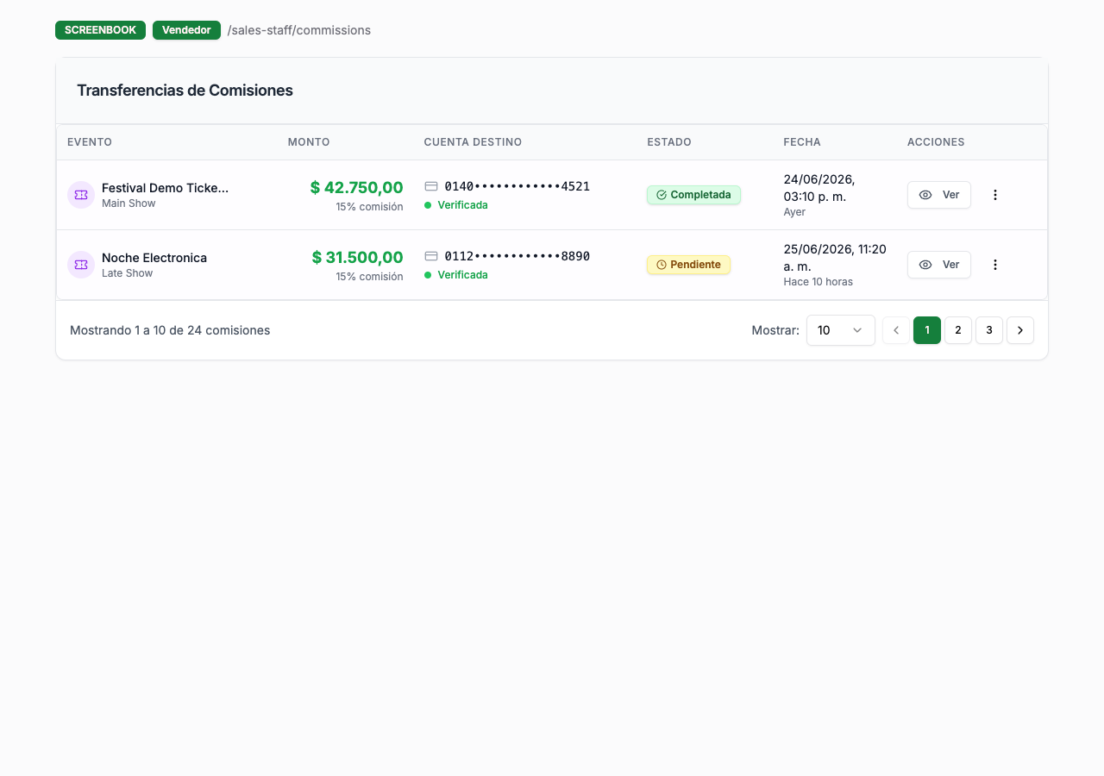Click the Late Show subtitle

point(127,273)
